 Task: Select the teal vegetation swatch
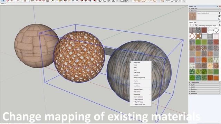coord(198,78)
